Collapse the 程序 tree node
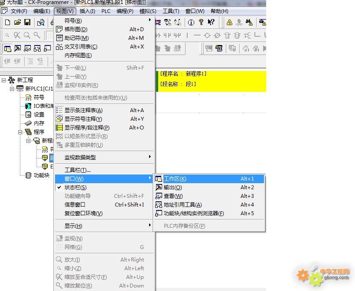This screenshot has width=355, height=291. [x=20, y=132]
